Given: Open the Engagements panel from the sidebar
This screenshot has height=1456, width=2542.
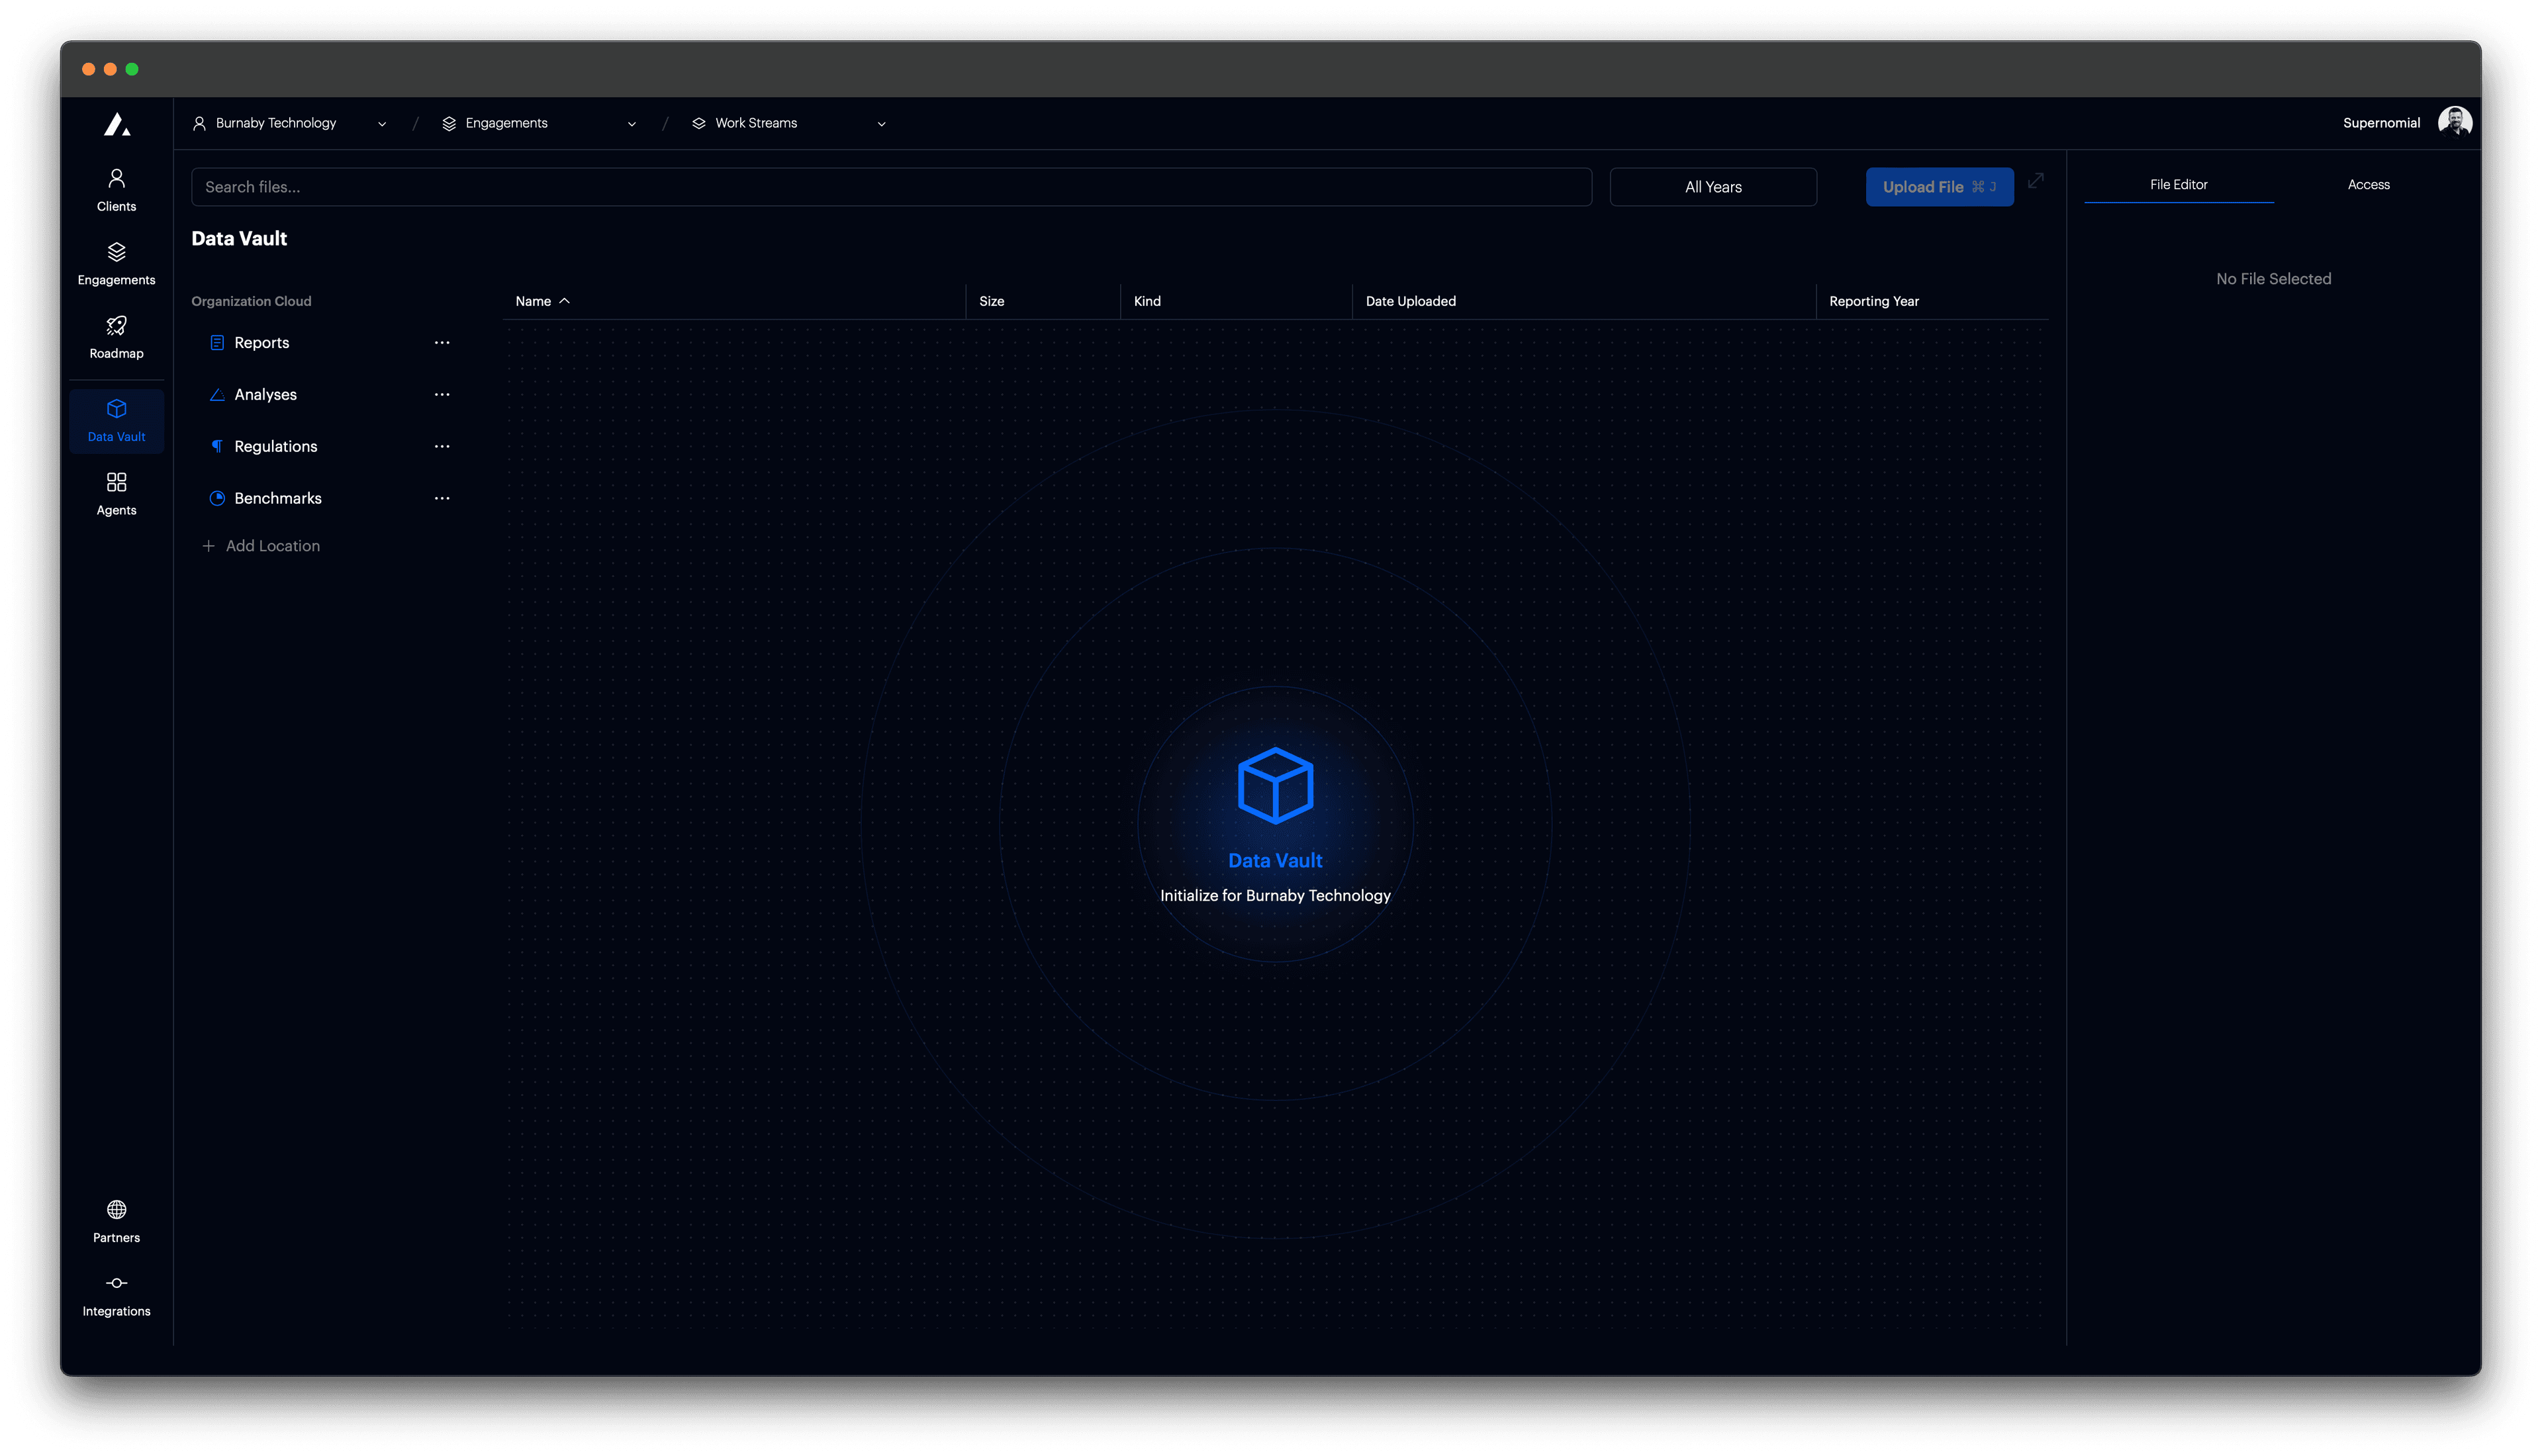Looking at the screenshot, I should coord(116,262).
